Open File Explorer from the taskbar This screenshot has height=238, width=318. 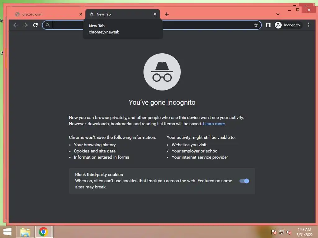tap(25, 232)
